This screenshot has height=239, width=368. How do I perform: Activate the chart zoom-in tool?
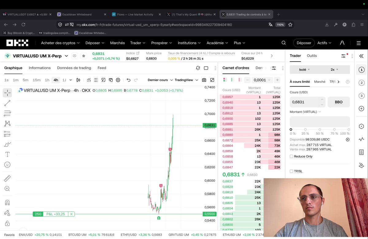tap(7, 189)
